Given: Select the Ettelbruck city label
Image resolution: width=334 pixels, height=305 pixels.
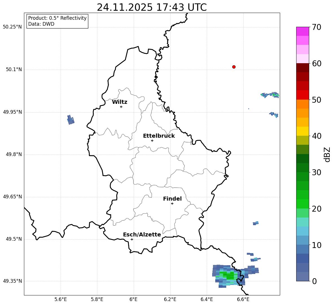Looking at the screenshot, I should (159, 136).
